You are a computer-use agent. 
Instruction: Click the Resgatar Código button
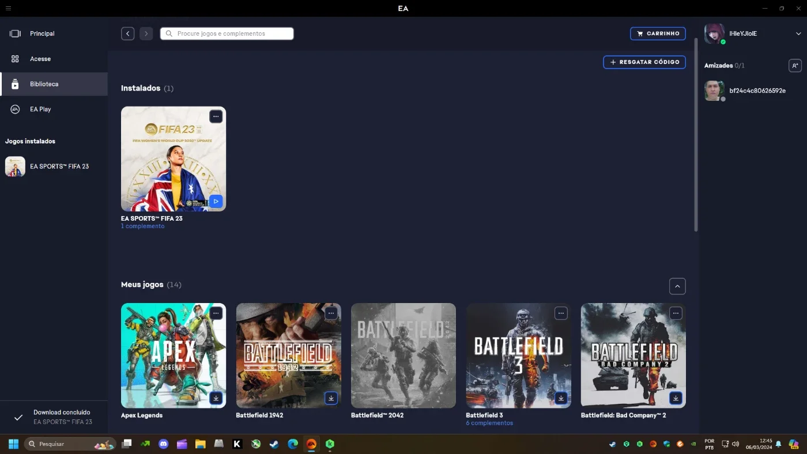(644, 62)
